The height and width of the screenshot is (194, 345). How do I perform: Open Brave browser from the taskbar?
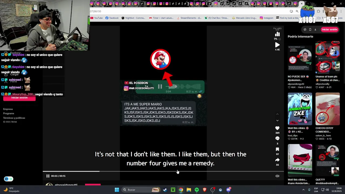[205, 190]
